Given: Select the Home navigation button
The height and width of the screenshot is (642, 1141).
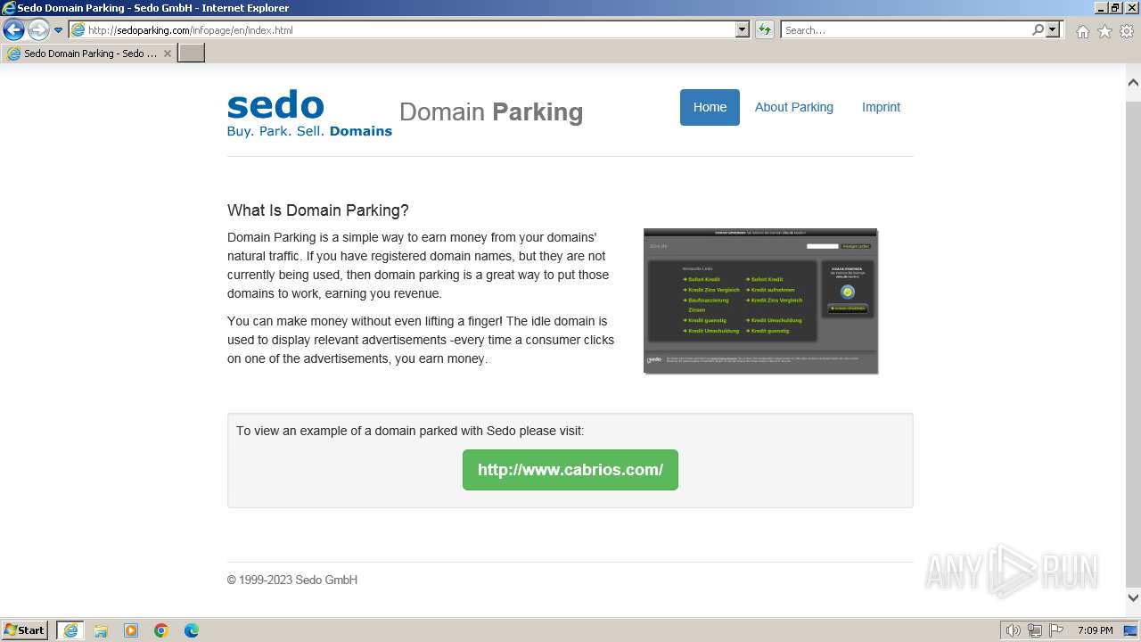Looking at the screenshot, I should (x=710, y=107).
